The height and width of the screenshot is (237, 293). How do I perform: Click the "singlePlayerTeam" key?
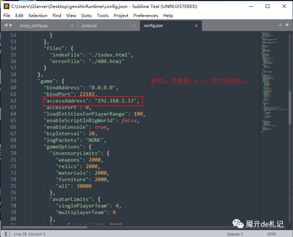pos(82,206)
